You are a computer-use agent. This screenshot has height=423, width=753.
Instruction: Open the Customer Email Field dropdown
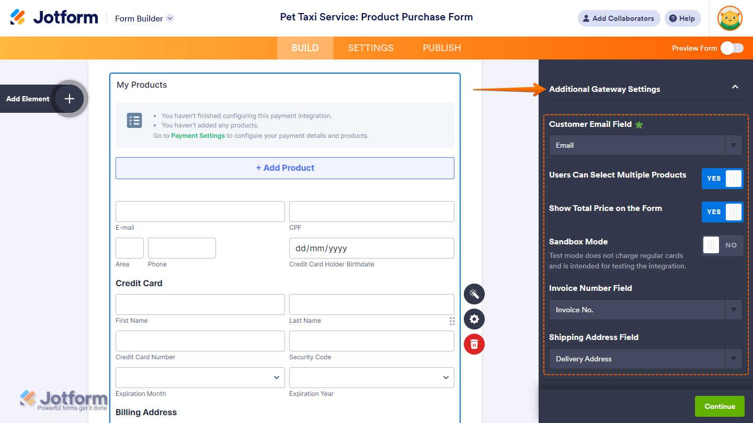pyautogui.click(x=645, y=145)
